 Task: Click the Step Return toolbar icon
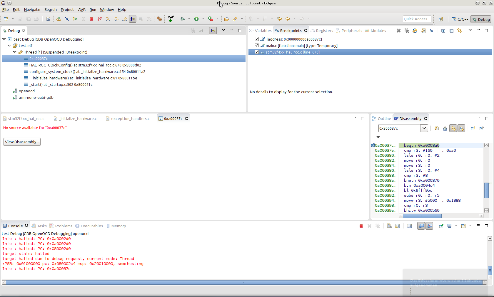click(x=124, y=19)
